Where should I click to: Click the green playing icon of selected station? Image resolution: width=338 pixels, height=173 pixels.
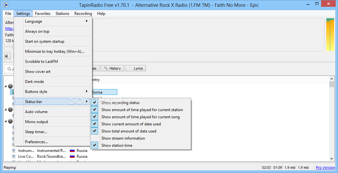[13, 92]
